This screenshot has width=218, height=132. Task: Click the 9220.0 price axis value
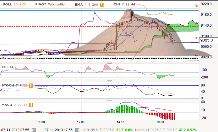tap(206, 4)
